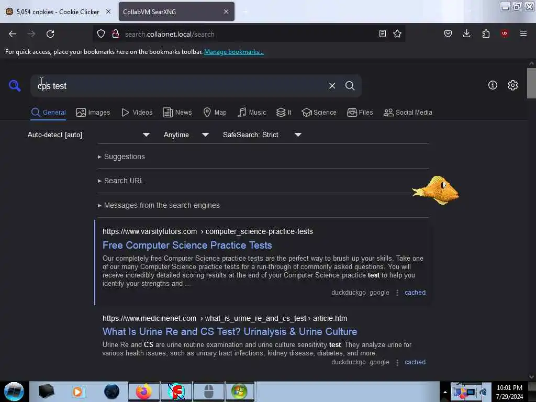
Task: Toggle reader view icon in address bar
Action: [x=383, y=34]
